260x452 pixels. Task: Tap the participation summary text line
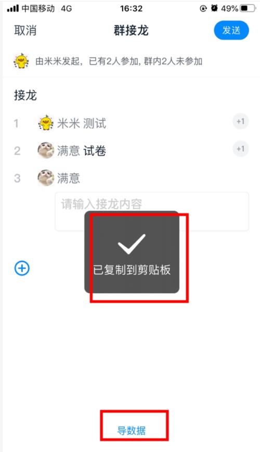[119, 61]
